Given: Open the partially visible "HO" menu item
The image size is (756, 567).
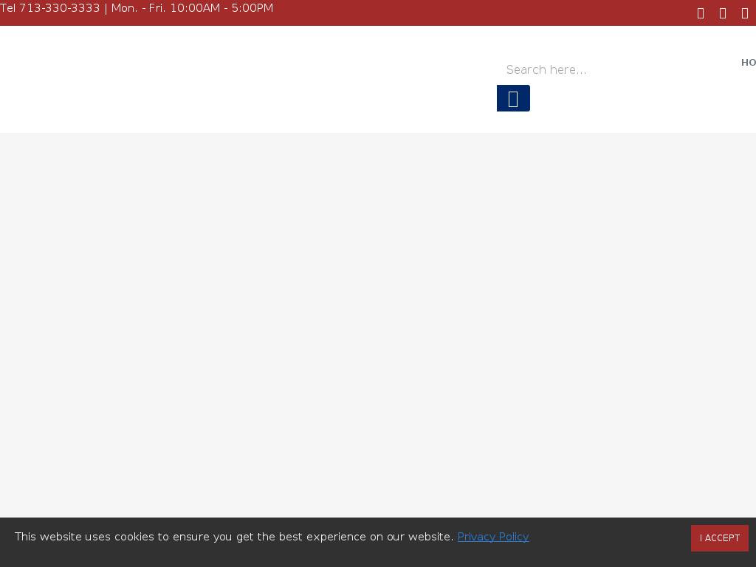Looking at the screenshot, I should tap(748, 63).
